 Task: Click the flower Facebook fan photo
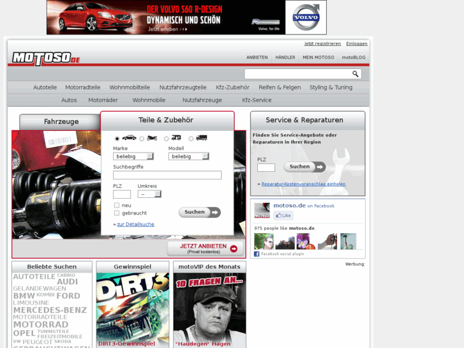pos(306,241)
